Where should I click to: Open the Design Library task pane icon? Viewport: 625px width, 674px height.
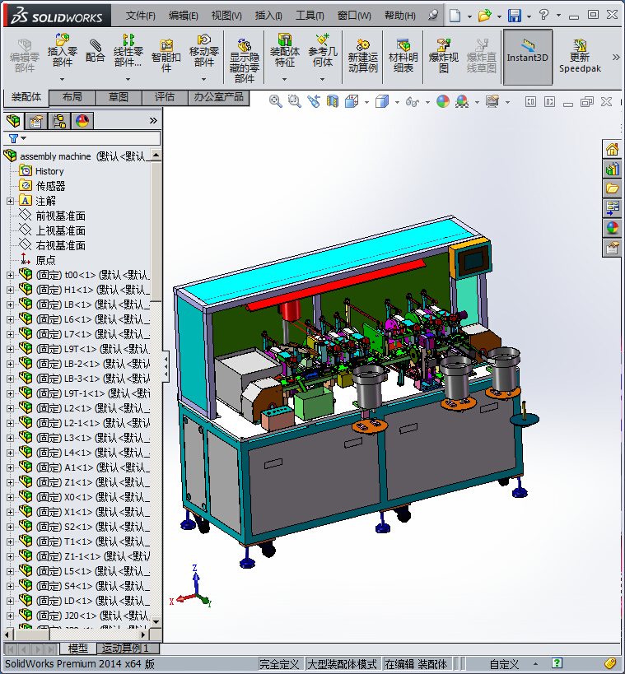[x=612, y=169]
